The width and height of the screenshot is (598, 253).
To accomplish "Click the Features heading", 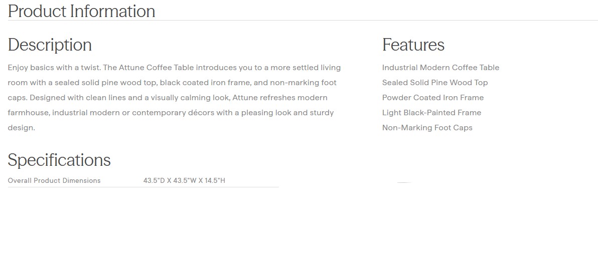I will coord(413,45).
